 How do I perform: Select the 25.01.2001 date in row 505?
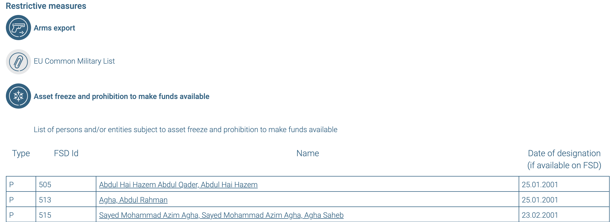coord(564,184)
